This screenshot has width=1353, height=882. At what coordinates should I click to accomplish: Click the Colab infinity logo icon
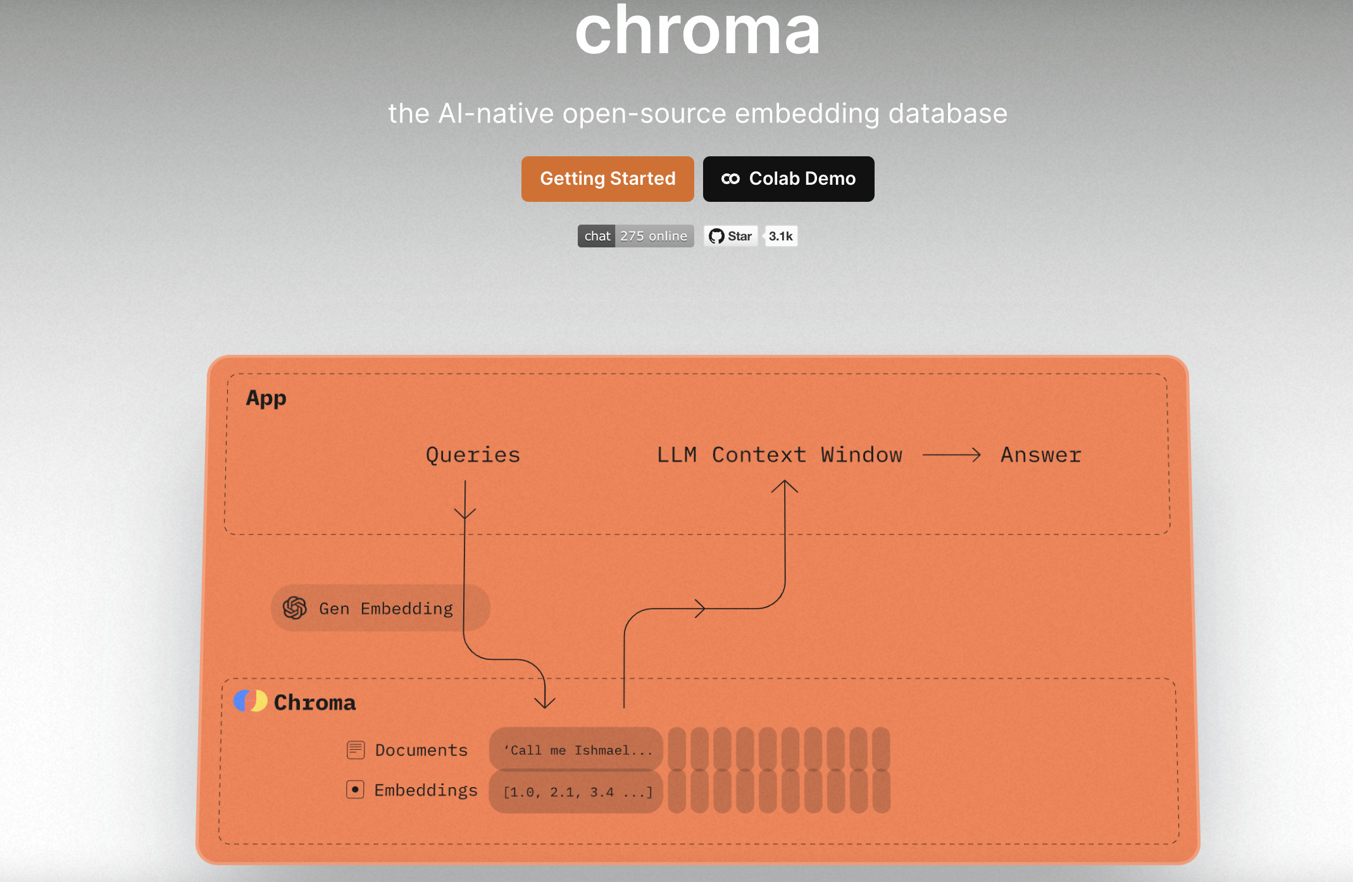click(x=730, y=179)
